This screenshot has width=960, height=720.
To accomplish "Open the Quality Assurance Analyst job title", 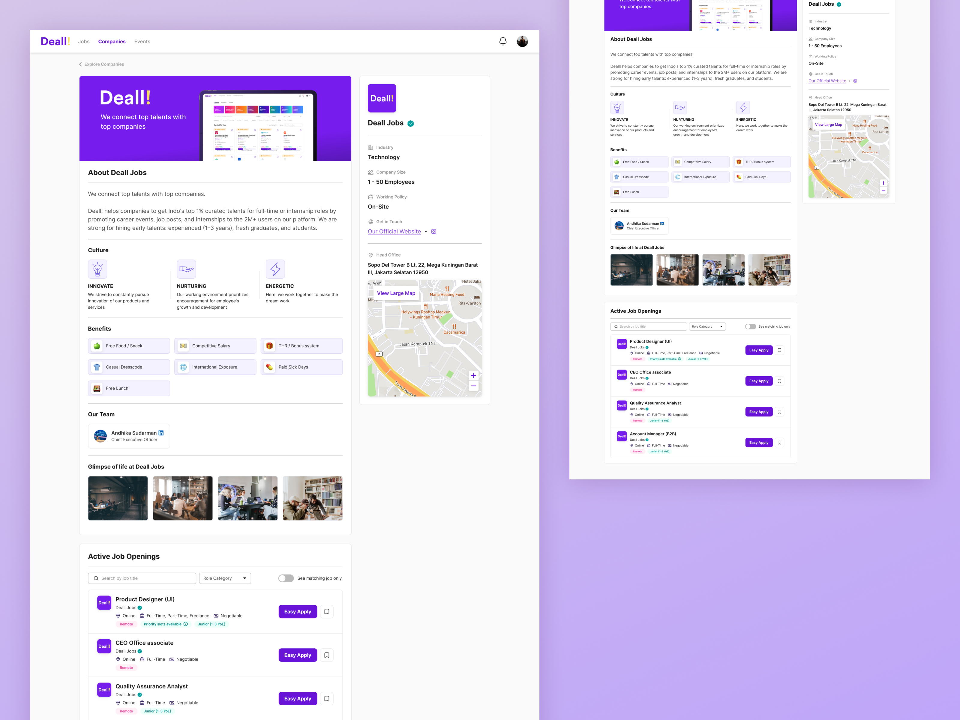I will click(151, 686).
